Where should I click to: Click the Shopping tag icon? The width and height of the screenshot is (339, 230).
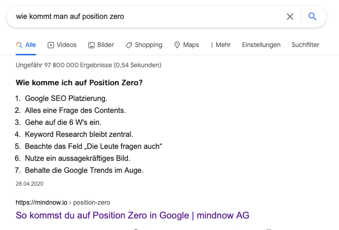tap(129, 45)
